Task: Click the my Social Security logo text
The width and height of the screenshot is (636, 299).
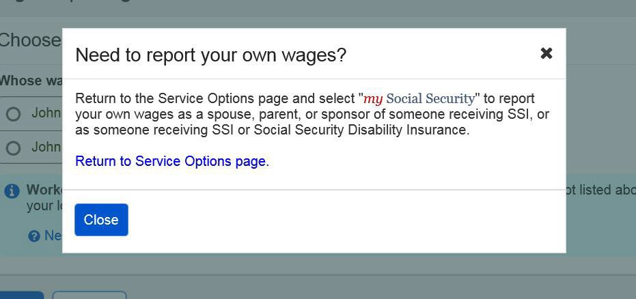Action: (419, 99)
